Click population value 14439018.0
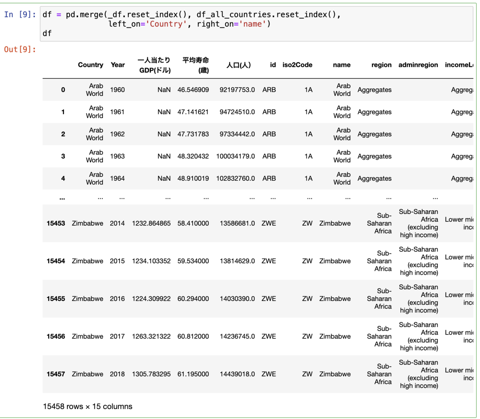Viewport: 480px width, 419px height. pos(237,374)
